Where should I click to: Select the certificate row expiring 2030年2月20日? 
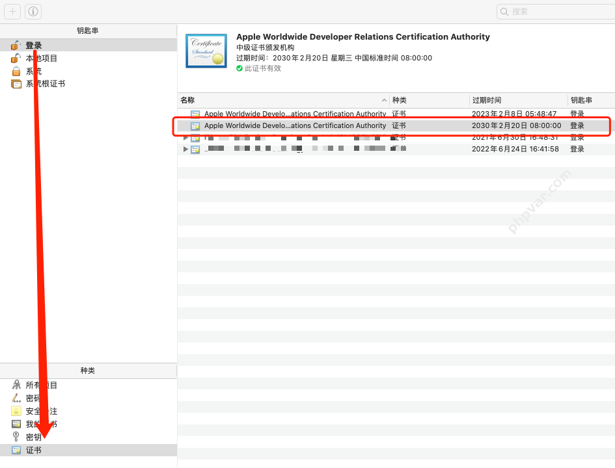[396, 125]
